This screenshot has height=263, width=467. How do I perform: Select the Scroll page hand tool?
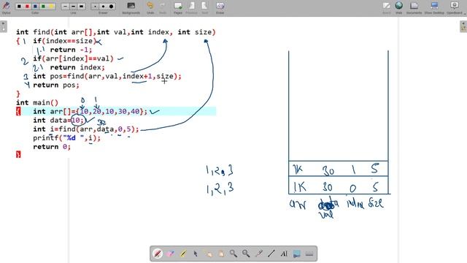[x=220, y=254]
